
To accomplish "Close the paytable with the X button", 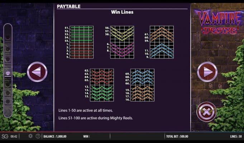I will tap(206, 112).
